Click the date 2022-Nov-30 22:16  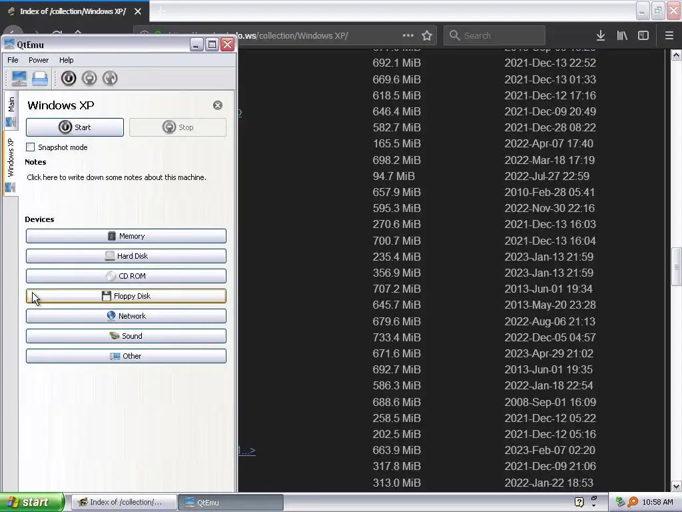pos(549,208)
